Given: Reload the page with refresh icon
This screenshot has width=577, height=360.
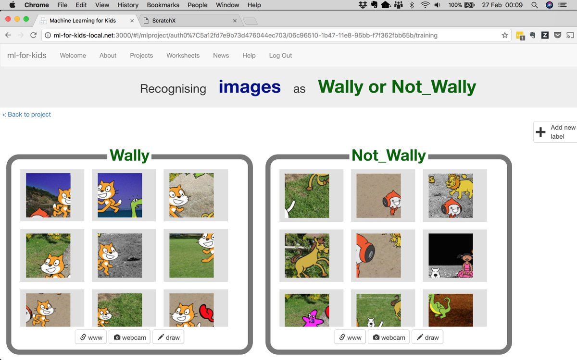Looking at the screenshot, I should (x=33, y=35).
